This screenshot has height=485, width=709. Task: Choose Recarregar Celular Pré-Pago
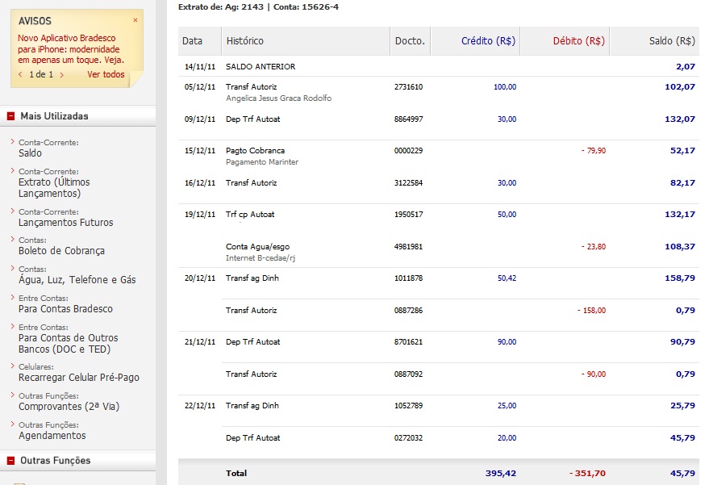pos(79,378)
